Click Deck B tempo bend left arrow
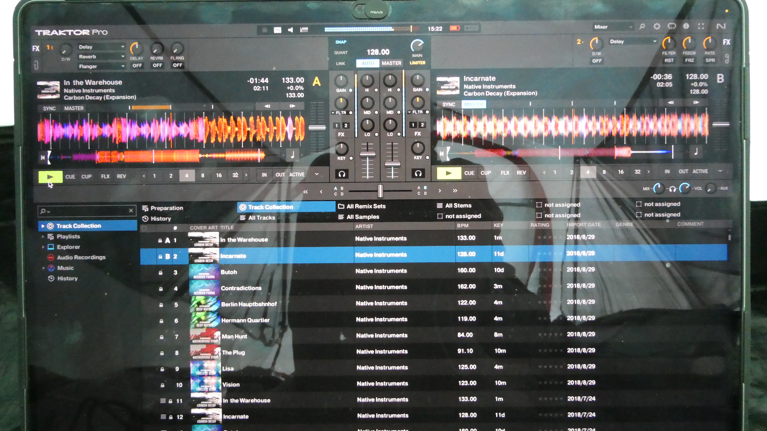This screenshot has width=767, height=431. tap(671, 103)
